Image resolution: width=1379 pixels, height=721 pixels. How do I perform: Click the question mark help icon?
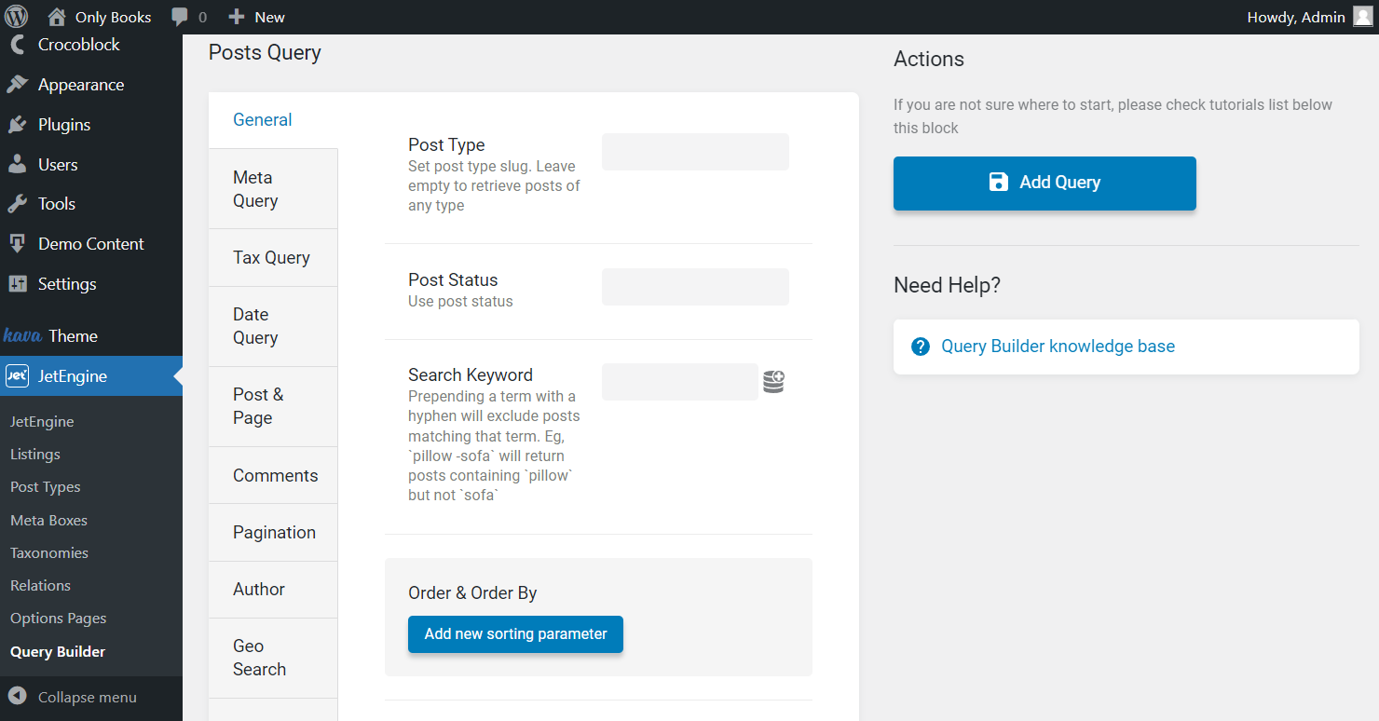[921, 347]
